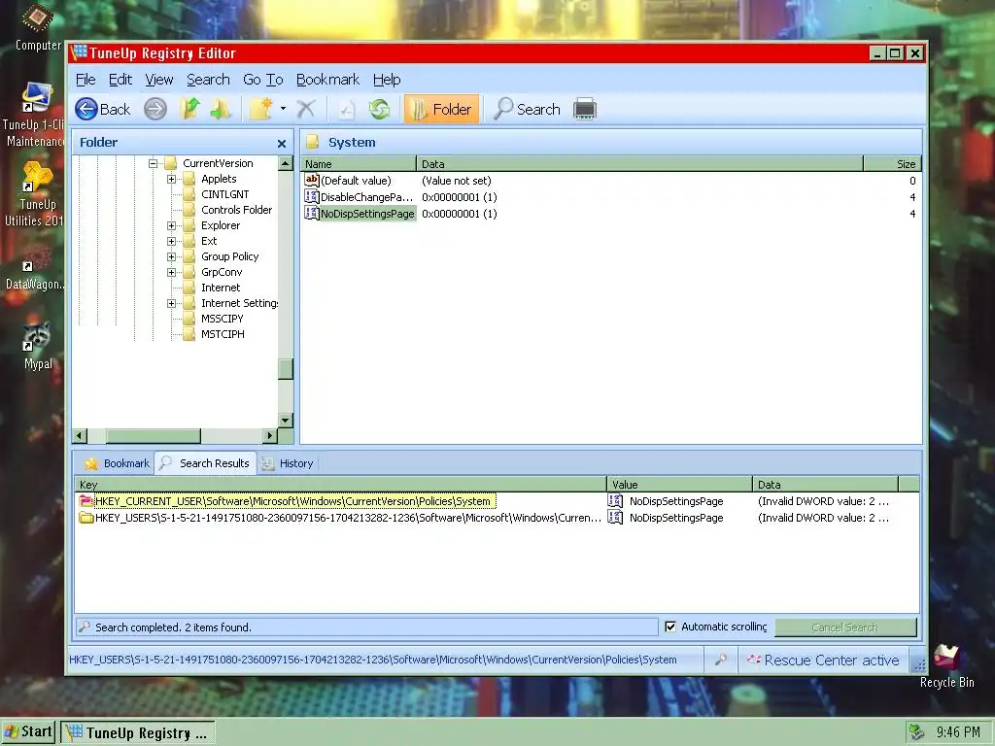Click TuneUp Registry taskbar button
The height and width of the screenshot is (746, 995).
pos(138,732)
